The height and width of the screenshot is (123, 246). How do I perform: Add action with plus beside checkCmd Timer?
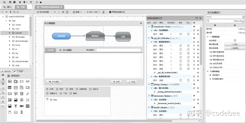(194, 27)
